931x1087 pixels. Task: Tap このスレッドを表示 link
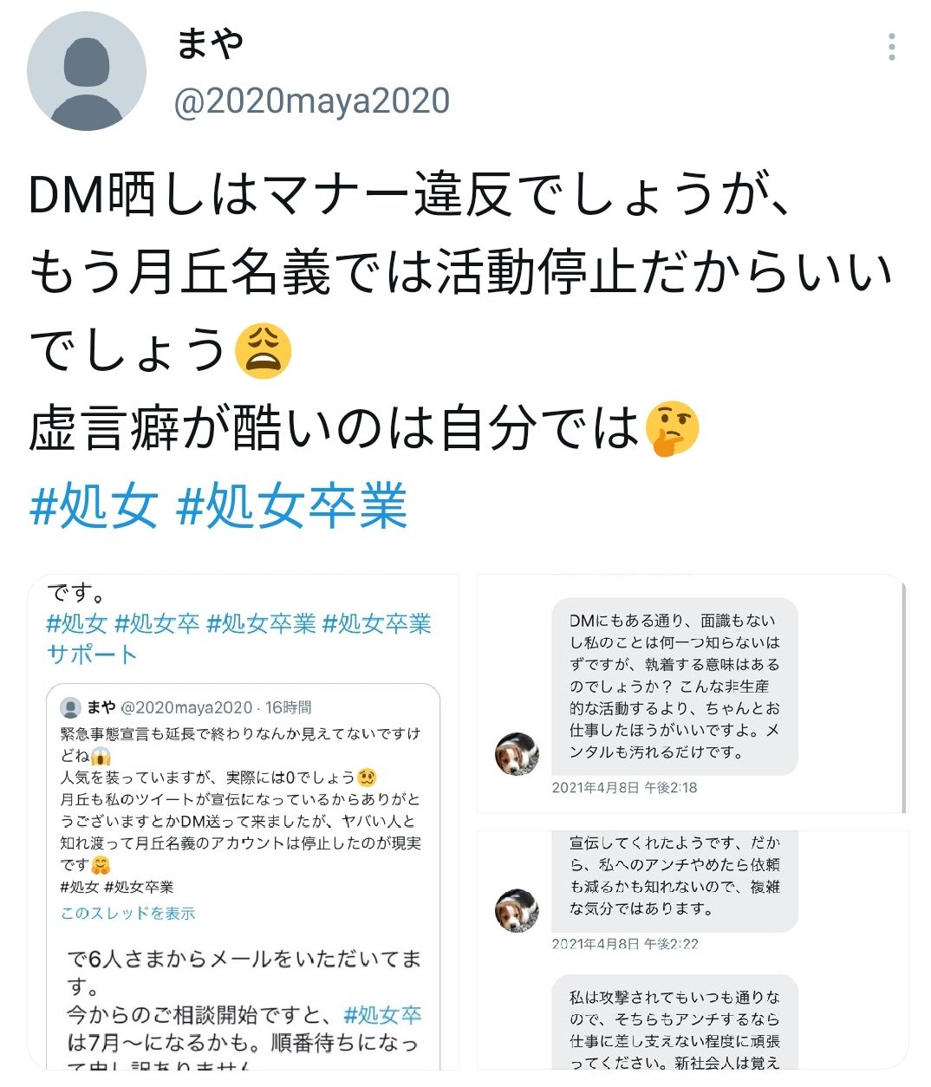127,913
